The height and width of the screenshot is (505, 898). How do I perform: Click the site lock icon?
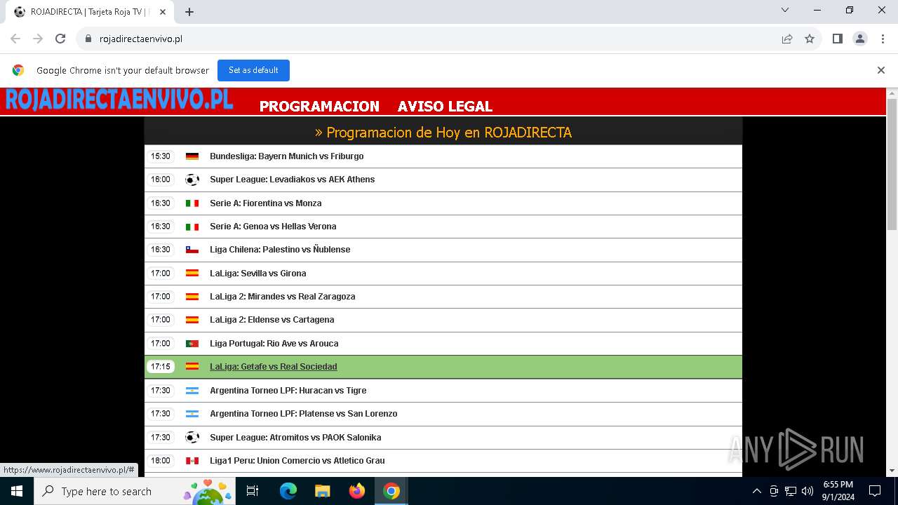88,39
